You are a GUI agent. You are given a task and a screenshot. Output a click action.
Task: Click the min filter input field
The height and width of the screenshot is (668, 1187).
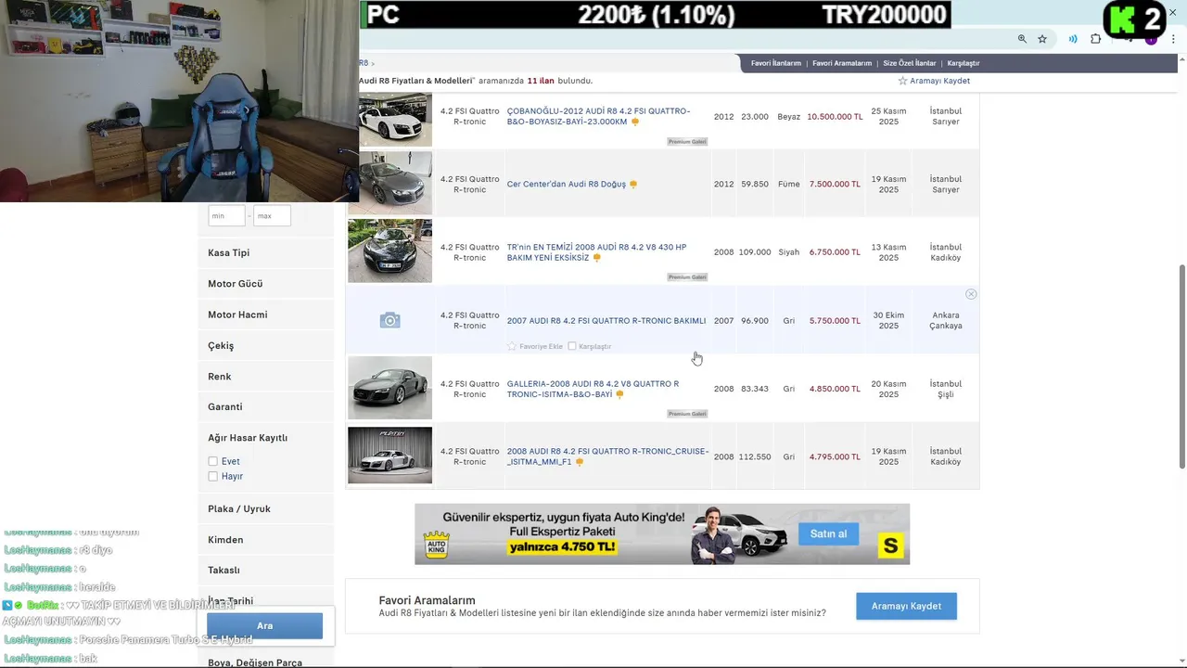226,215
